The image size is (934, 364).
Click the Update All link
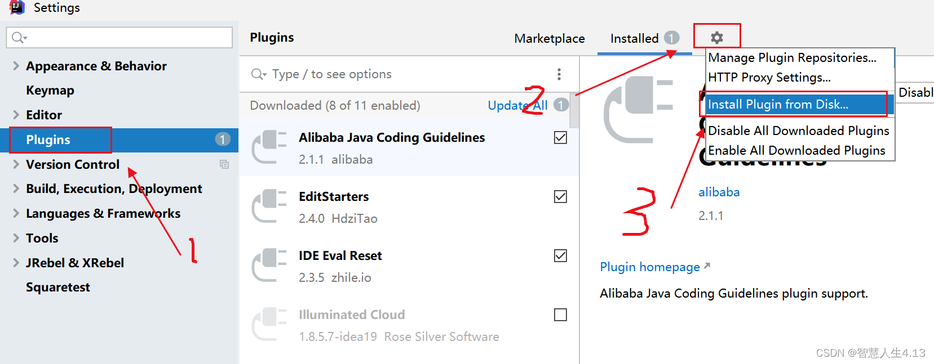pyautogui.click(x=516, y=105)
